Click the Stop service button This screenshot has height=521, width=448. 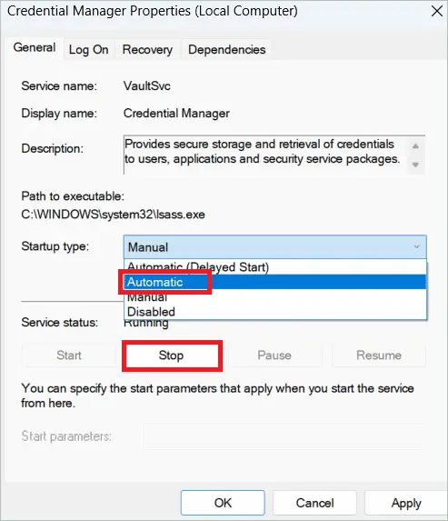coord(172,356)
